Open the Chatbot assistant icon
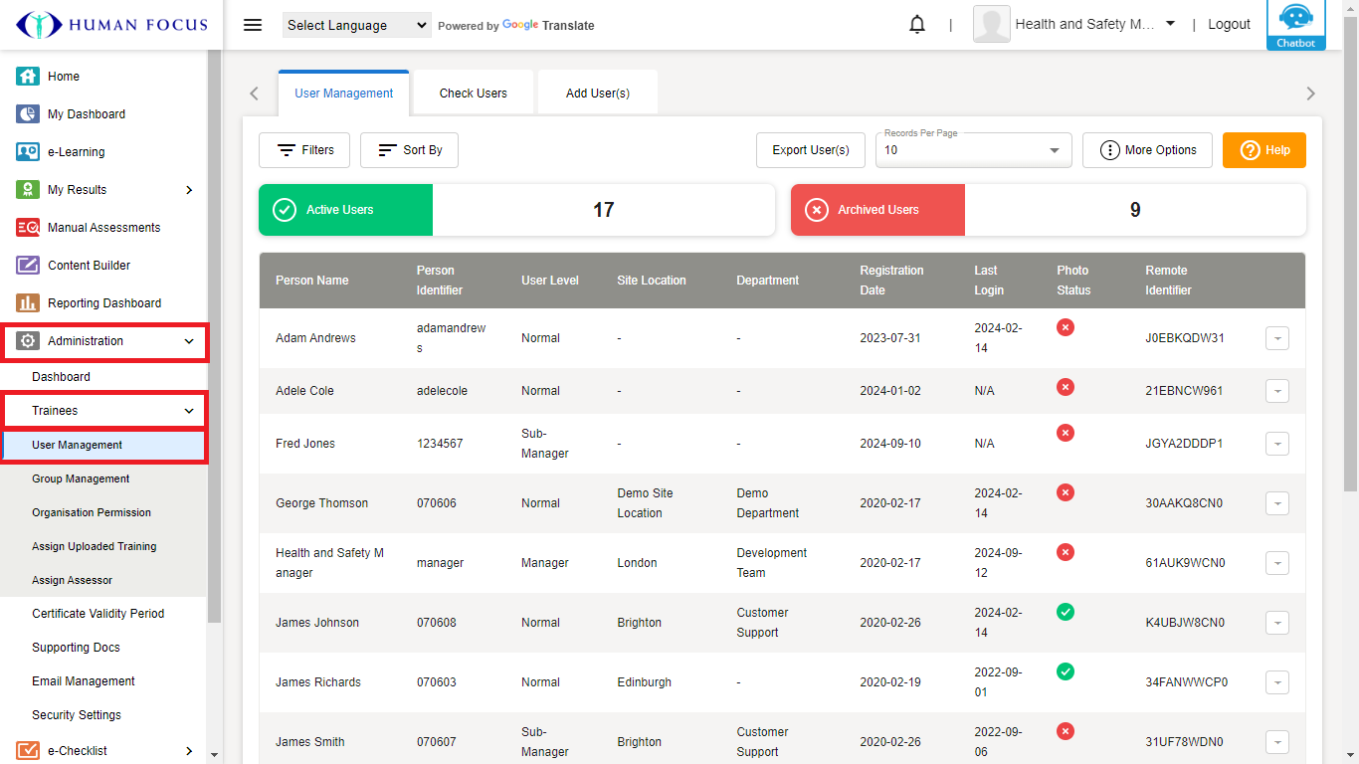The image size is (1359, 764). pos(1295,24)
